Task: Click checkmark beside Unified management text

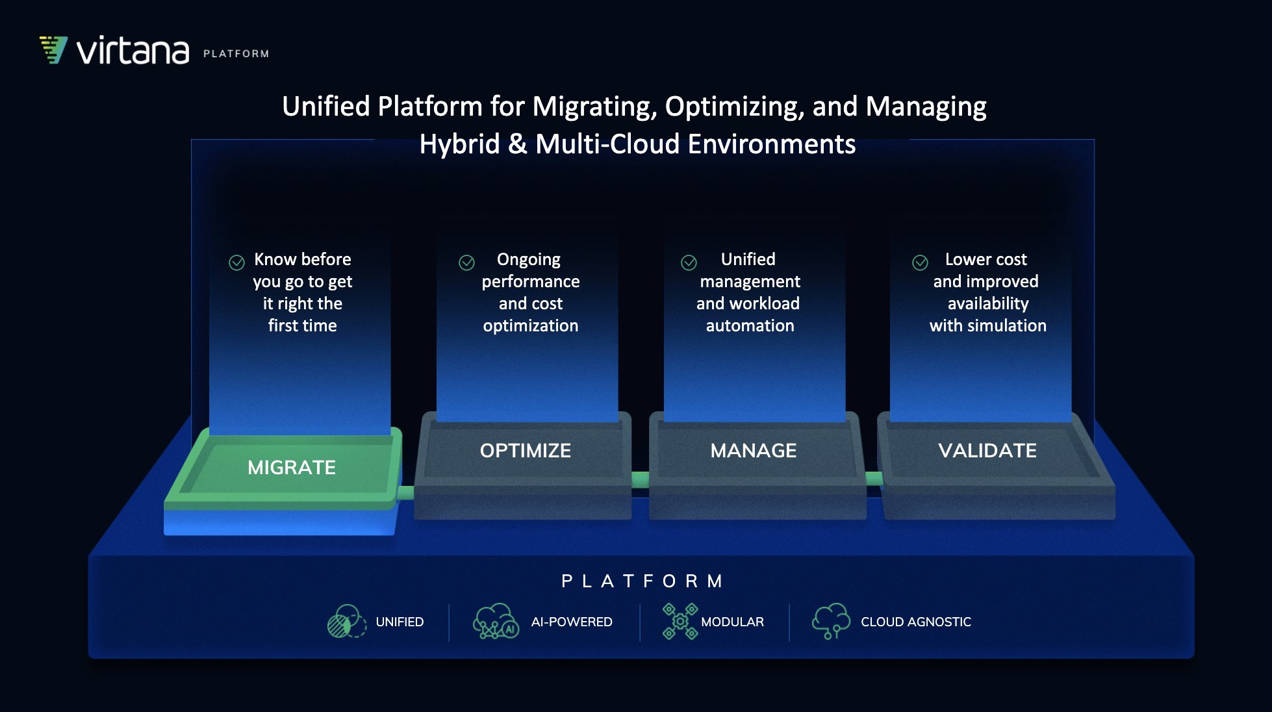Action: pyautogui.click(x=689, y=262)
